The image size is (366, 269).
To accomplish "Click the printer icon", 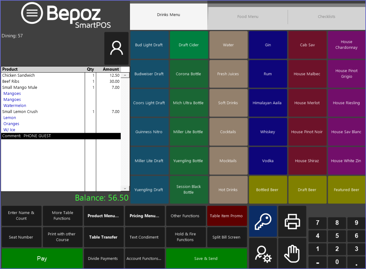I will click(292, 221).
